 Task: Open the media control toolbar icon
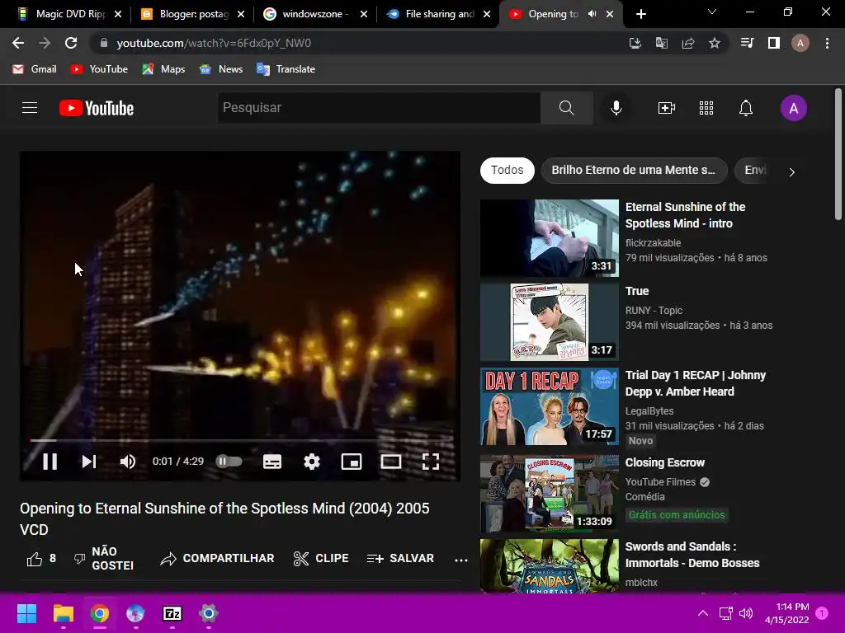tap(747, 43)
